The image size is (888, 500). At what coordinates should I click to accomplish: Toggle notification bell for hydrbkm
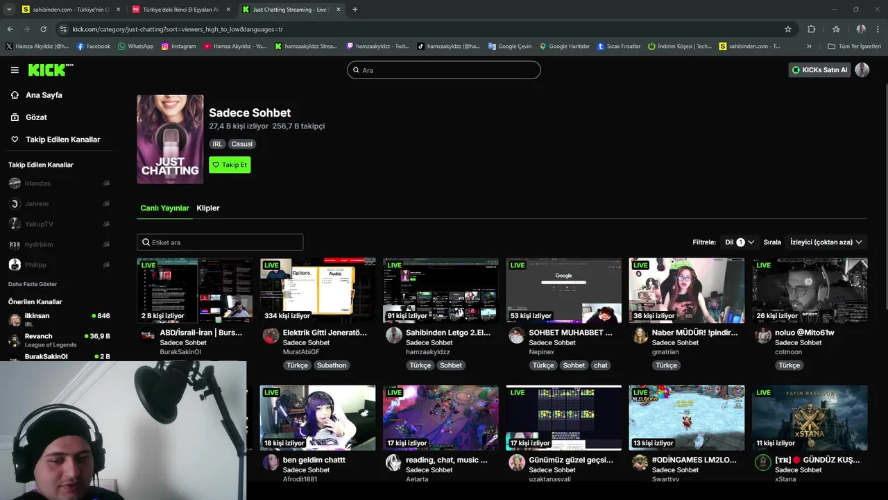click(106, 244)
